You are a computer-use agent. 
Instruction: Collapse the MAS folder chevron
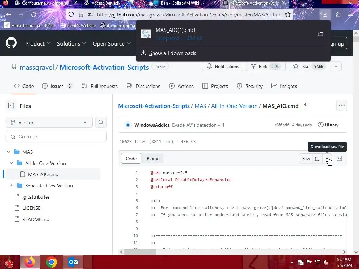coord(8,152)
